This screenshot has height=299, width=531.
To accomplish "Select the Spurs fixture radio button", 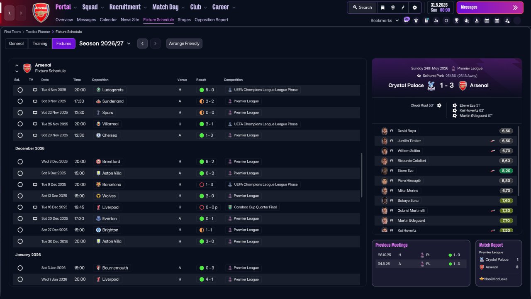I will point(20,113).
